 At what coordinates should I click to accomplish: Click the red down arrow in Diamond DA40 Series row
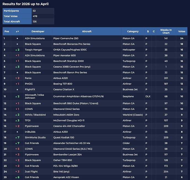pos(16,149)
